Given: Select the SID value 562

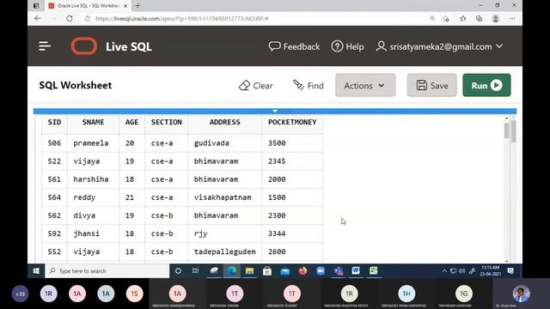Looking at the screenshot, I should tap(54, 215).
